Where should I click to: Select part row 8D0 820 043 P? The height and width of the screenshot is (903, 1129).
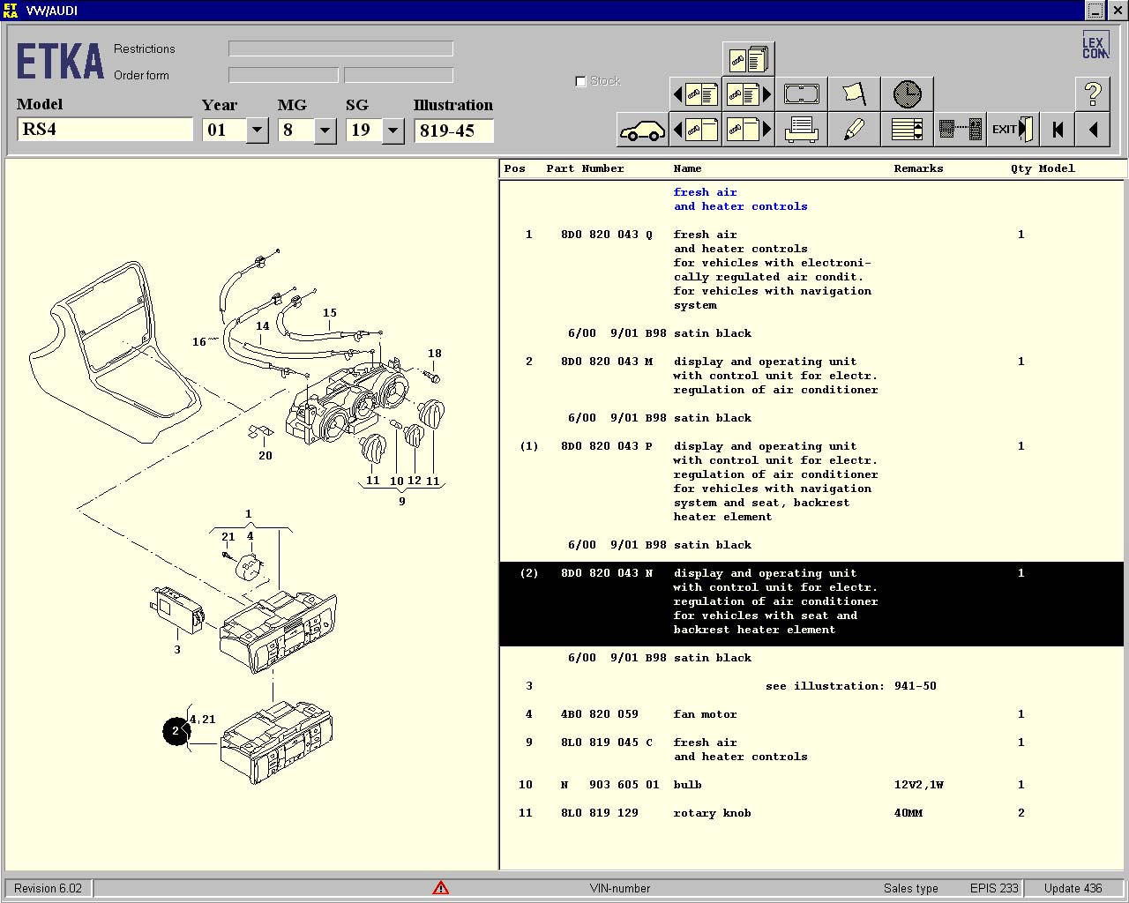click(x=811, y=481)
